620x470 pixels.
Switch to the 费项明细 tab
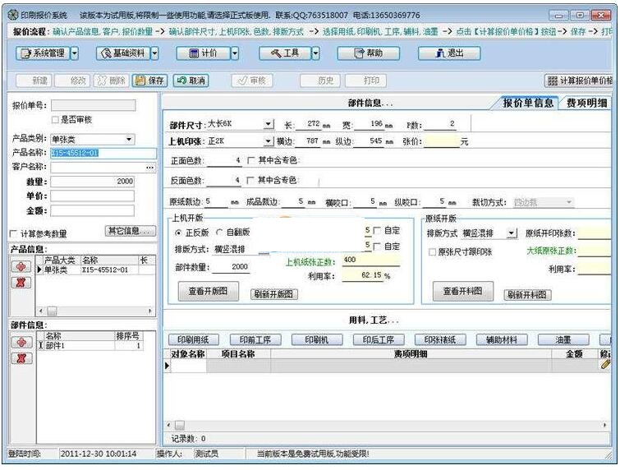[x=586, y=104]
